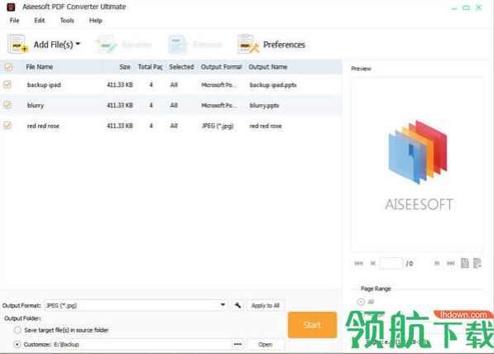Screen dimensions: 494x354
Task: Sort by Size column header
Action: 125,67
